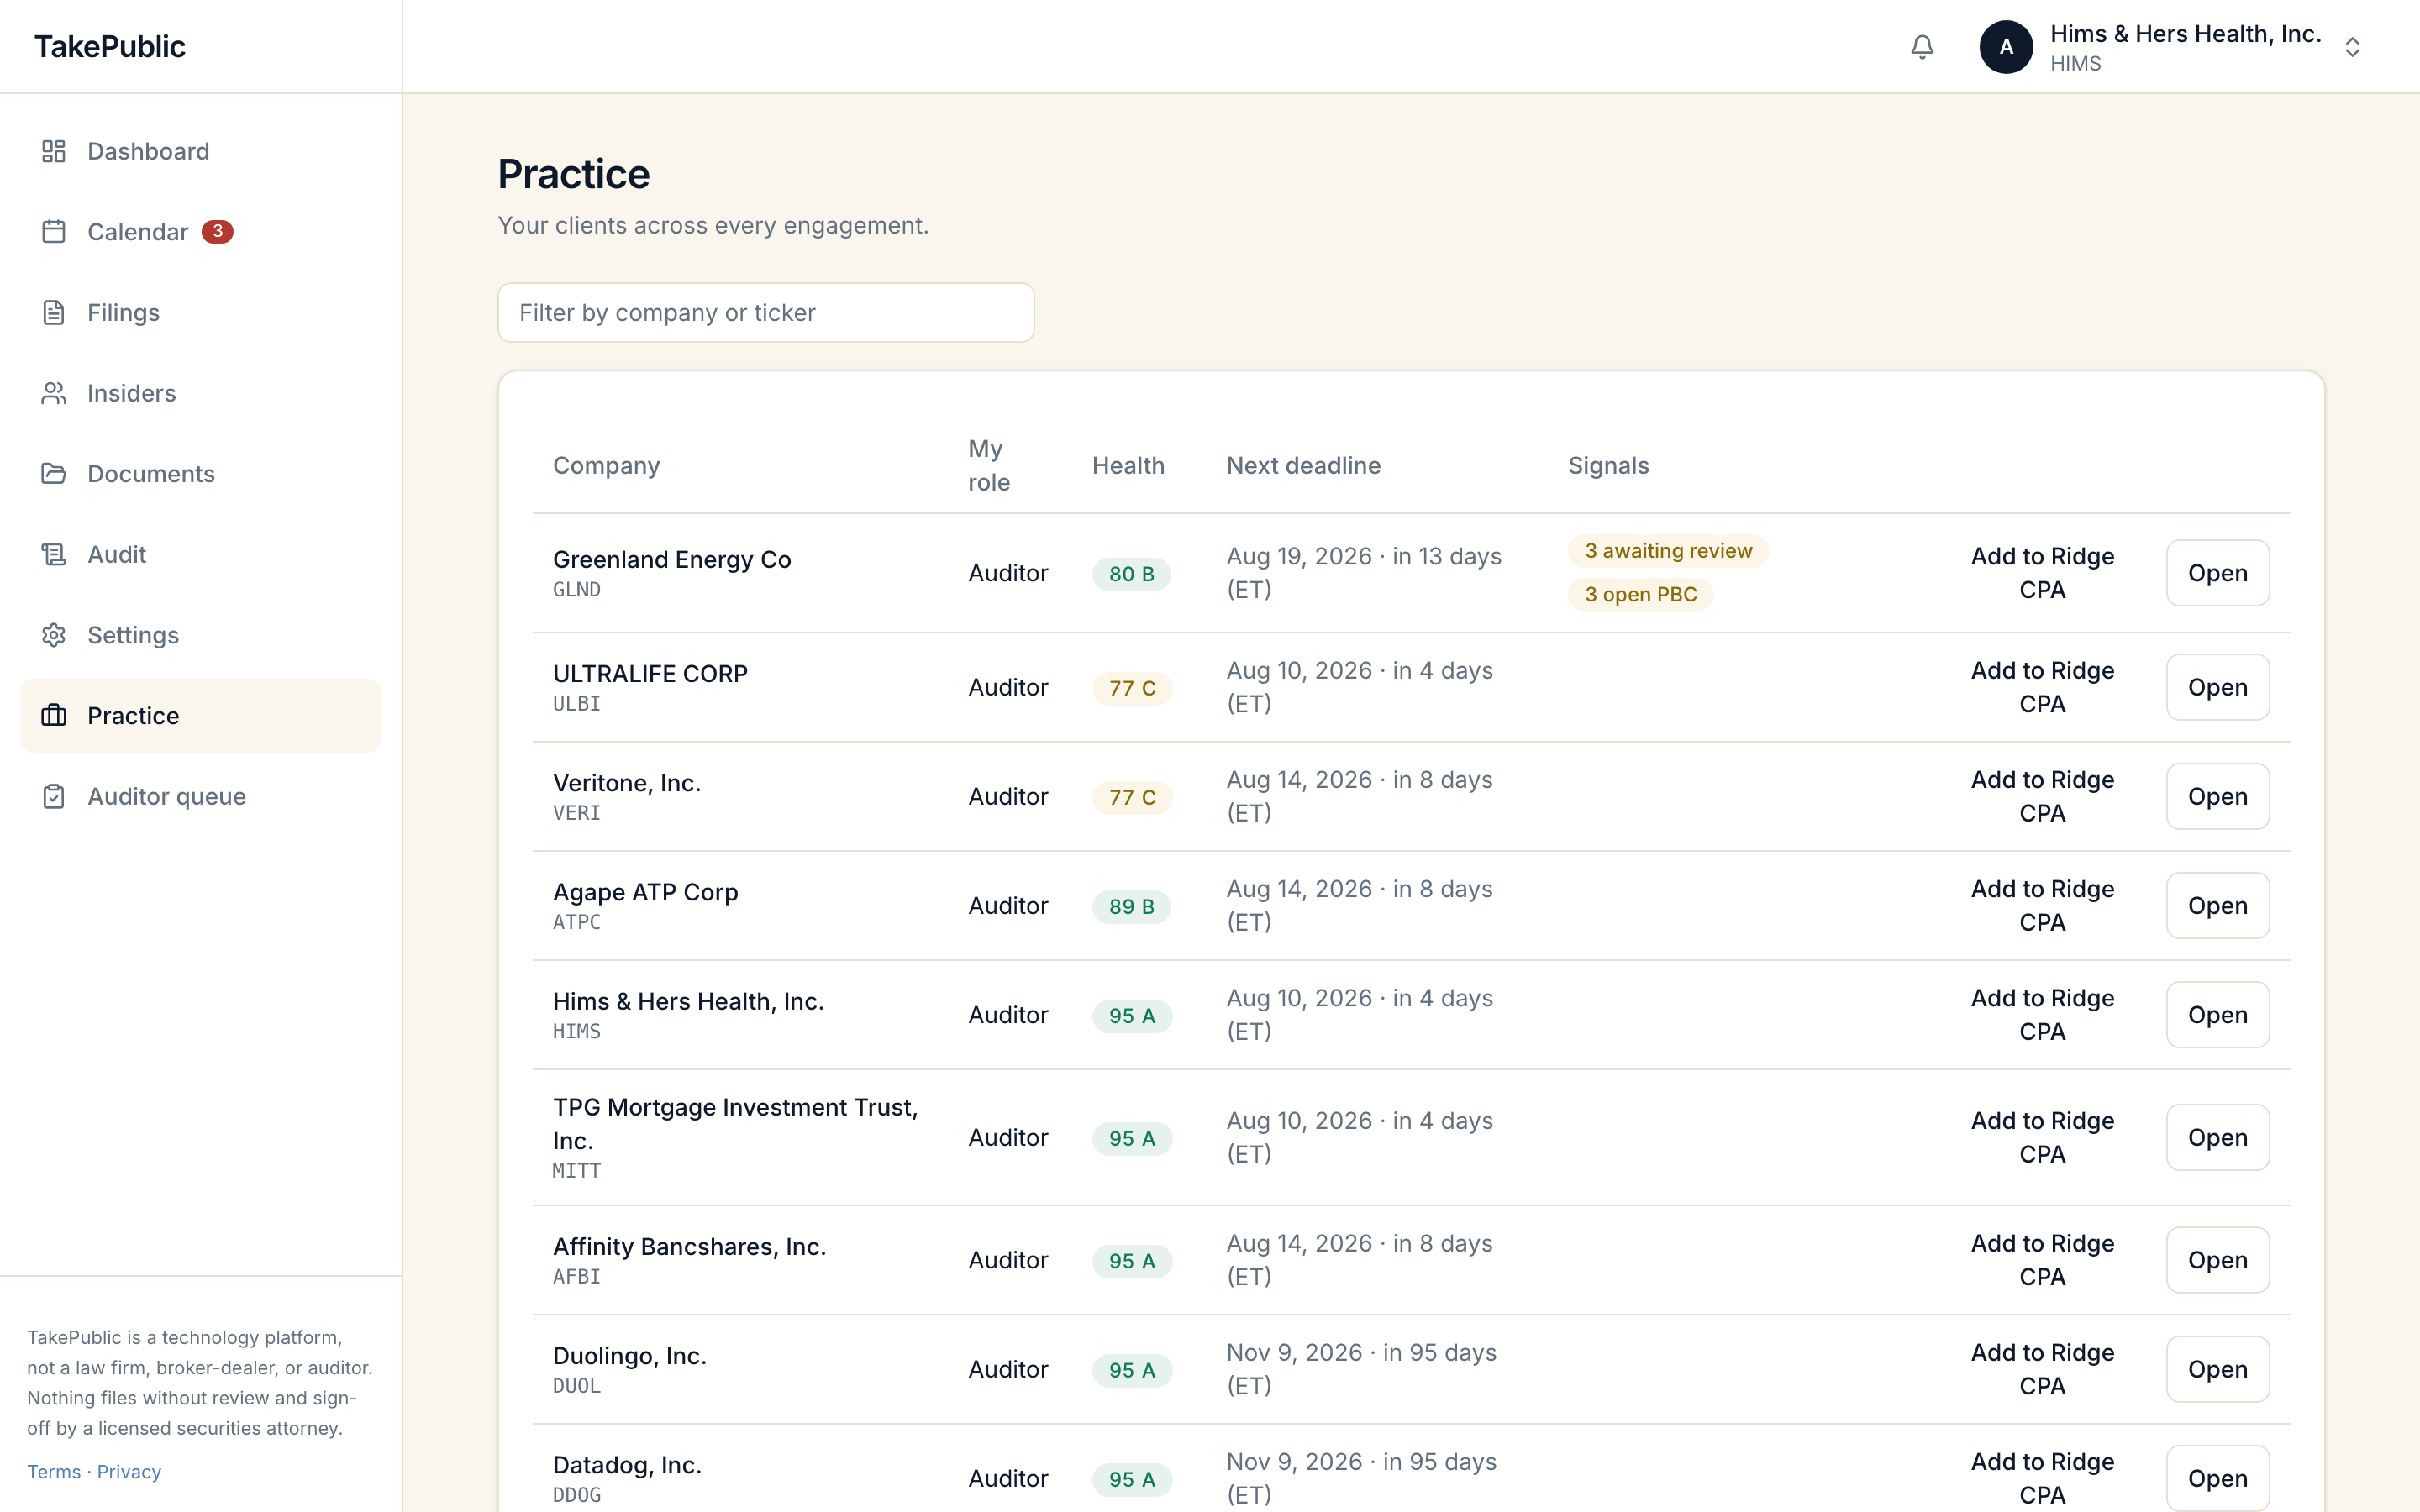The height and width of the screenshot is (1512, 2420).
Task: Open the Audit section
Action: pyautogui.click(x=201, y=554)
